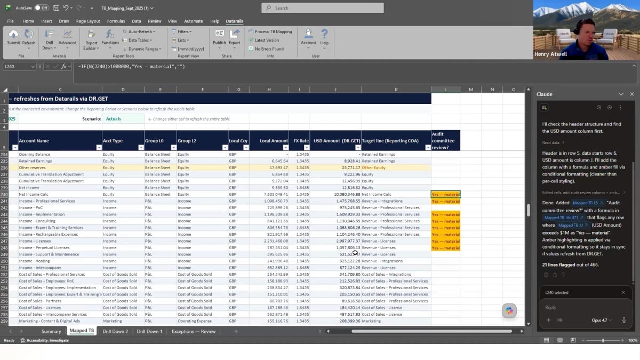This screenshot has width=640, height=360.
Task: Open the three-dot menu in Claude panel
Action: (620, 107)
